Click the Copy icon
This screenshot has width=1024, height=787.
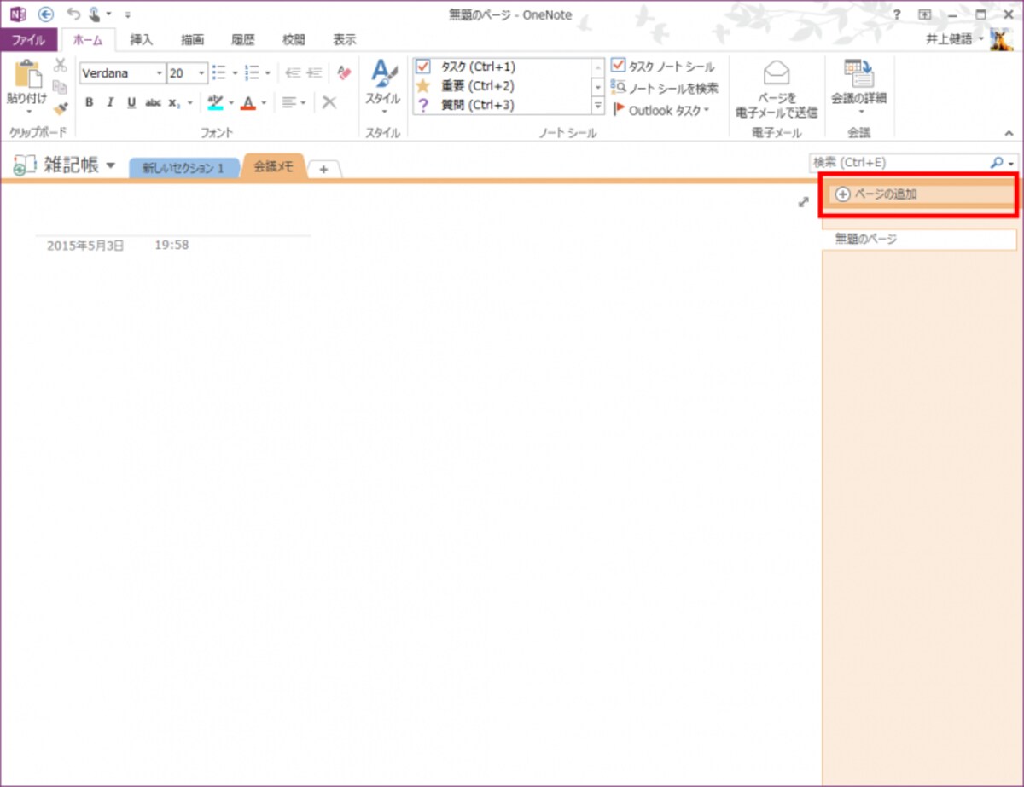click(60, 87)
